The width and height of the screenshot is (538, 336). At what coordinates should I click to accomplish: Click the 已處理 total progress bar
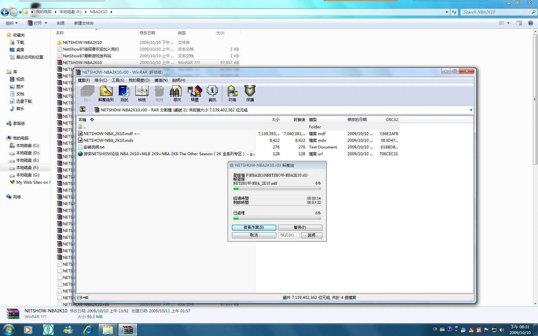tap(277, 218)
